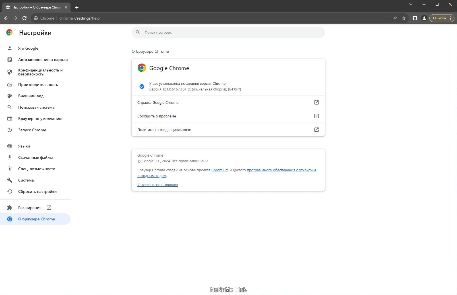Image resolution: width=457 pixels, height=295 pixels.
Task: Open Политика конфиденциальности row
Action: (228, 130)
